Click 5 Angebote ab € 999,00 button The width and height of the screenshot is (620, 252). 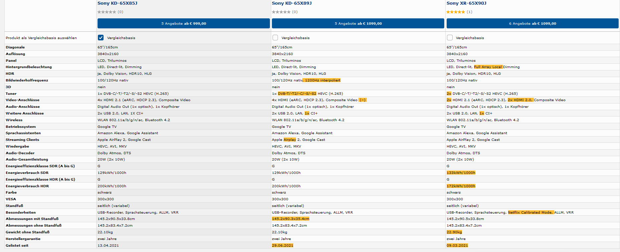(x=184, y=23)
